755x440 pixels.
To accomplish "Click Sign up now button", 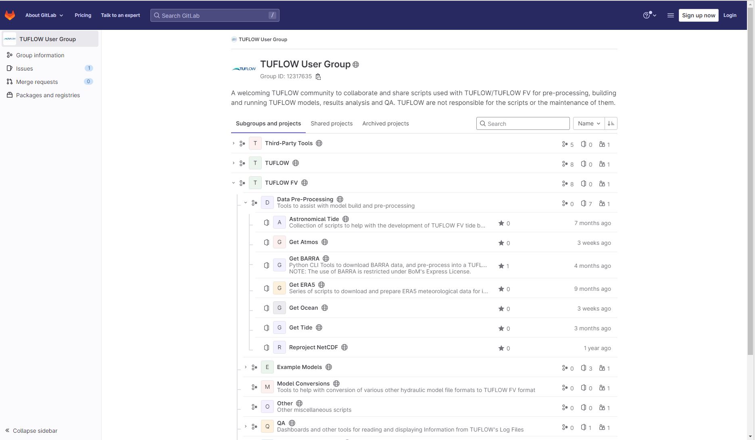I will coord(699,15).
